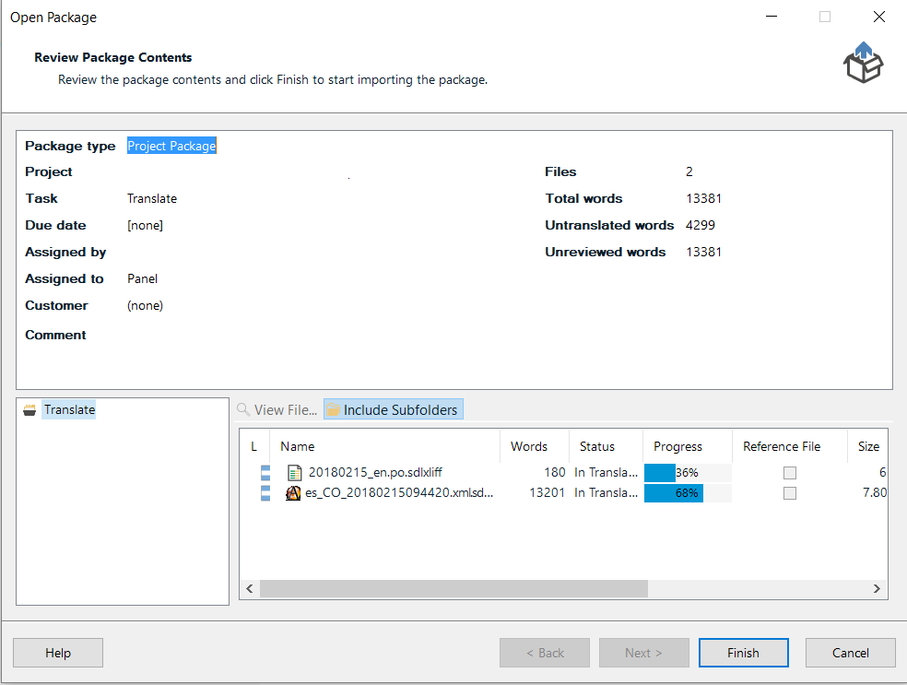Click the Back button

(545, 653)
